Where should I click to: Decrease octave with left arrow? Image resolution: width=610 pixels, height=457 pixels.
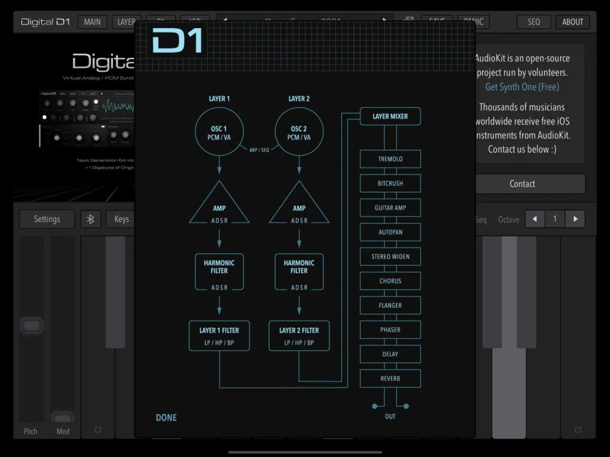point(535,219)
